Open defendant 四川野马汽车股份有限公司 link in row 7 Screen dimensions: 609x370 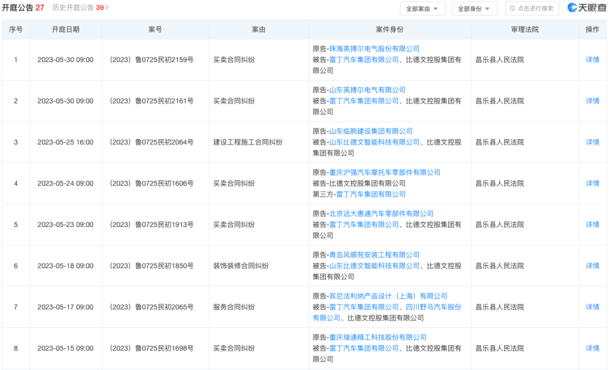coord(434,307)
